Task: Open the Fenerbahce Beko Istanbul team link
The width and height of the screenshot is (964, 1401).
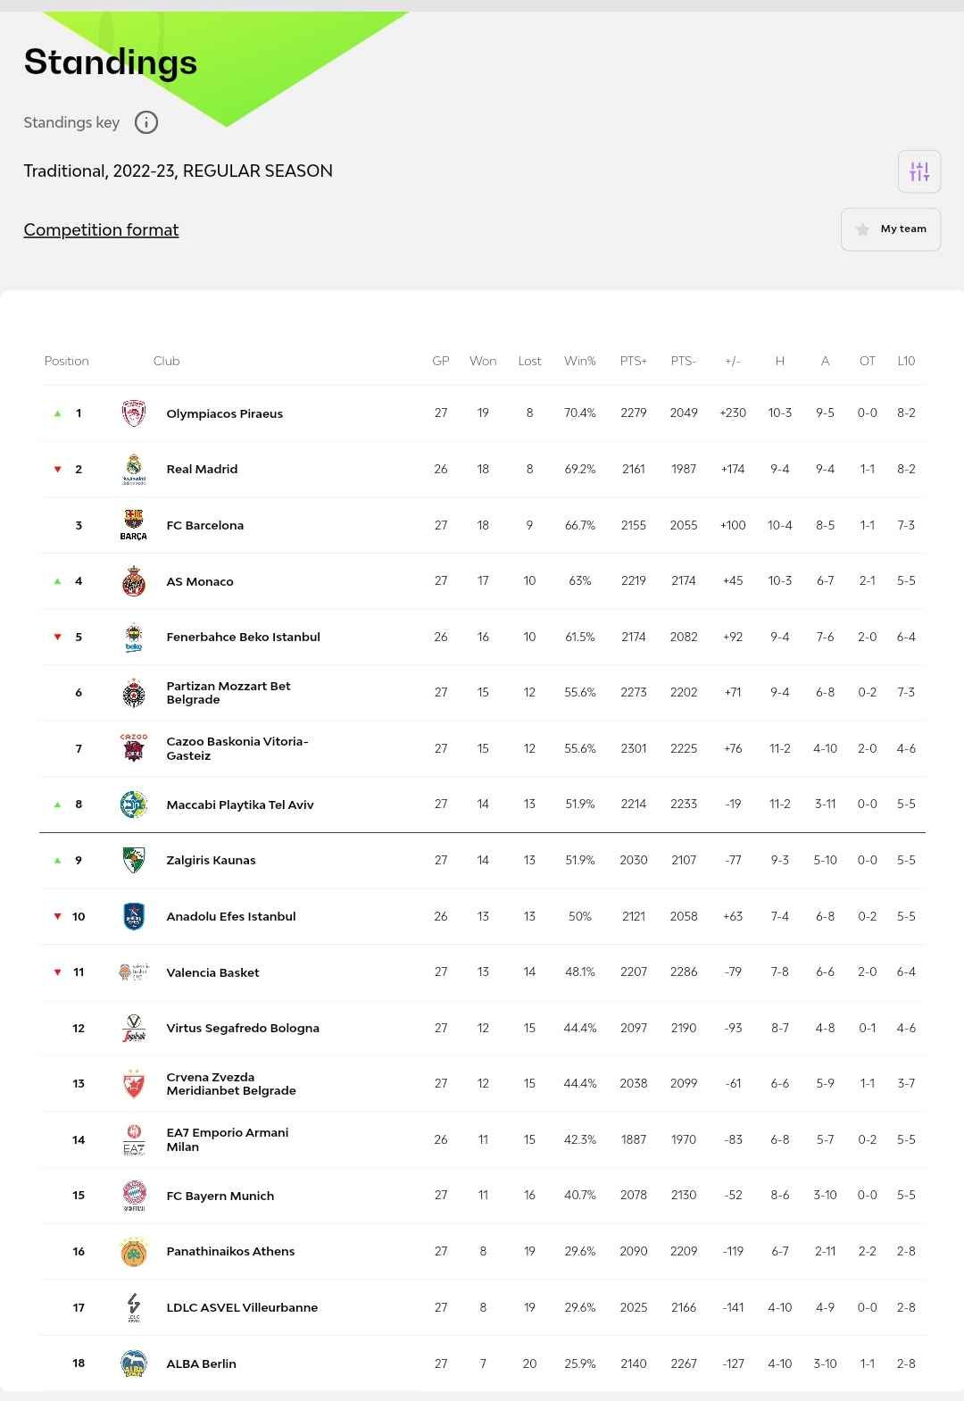Action: coord(243,637)
